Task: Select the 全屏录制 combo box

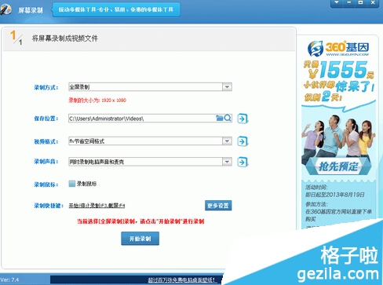Action: tap(150, 87)
